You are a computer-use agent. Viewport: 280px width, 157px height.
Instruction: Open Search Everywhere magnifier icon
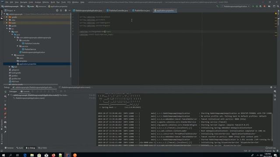point(278,7)
